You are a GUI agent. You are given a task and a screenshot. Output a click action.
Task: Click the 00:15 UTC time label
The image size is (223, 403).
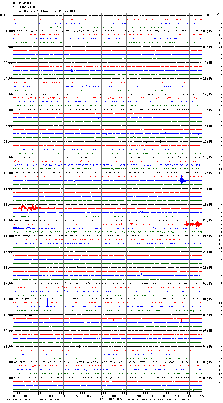pos(208,283)
